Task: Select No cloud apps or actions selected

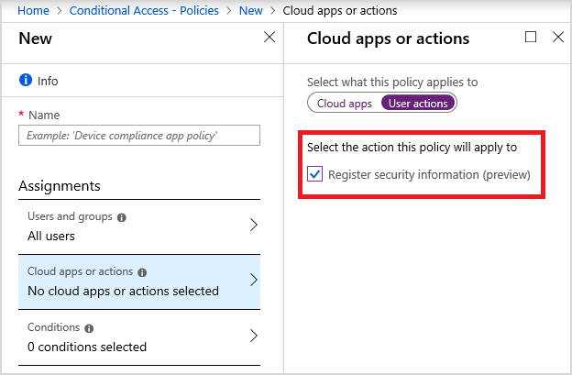Action: coord(123,291)
